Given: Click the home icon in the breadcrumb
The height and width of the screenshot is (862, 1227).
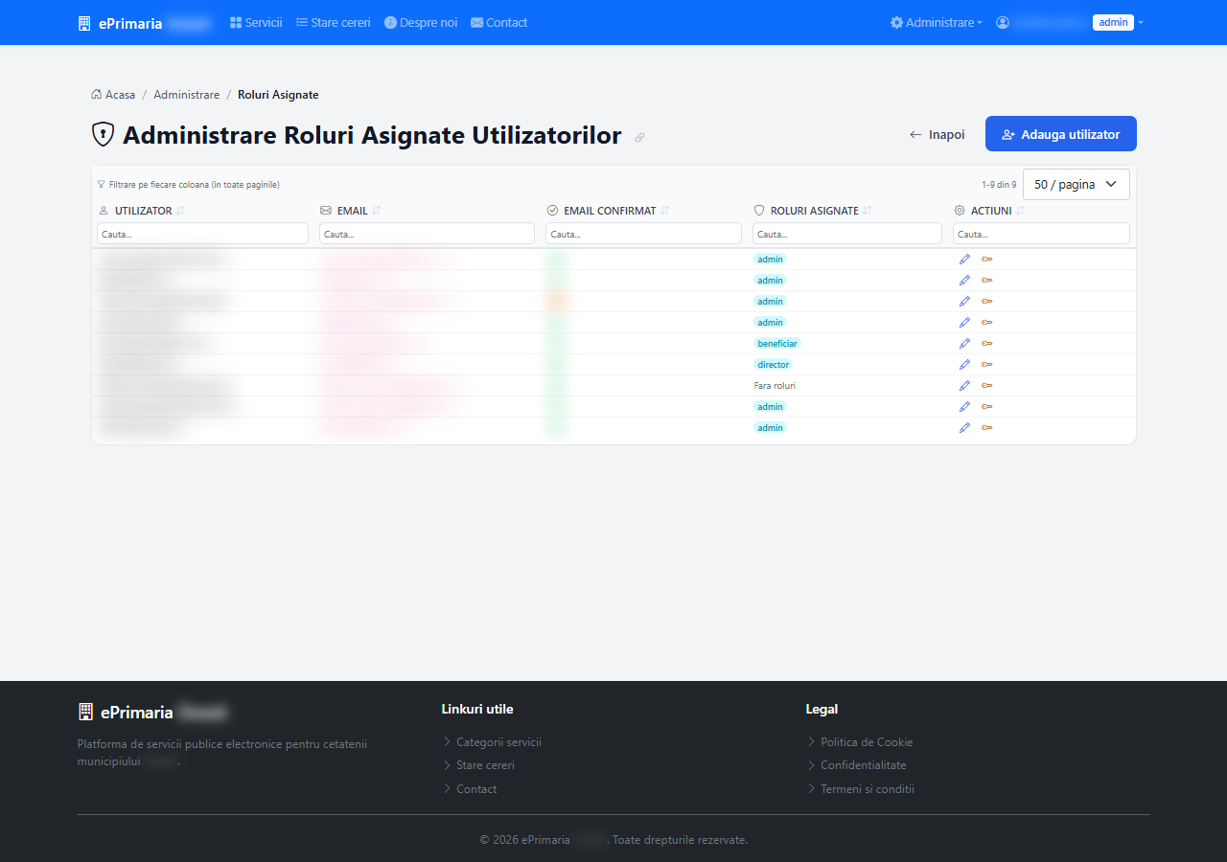Looking at the screenshot, I should (97, 94).
